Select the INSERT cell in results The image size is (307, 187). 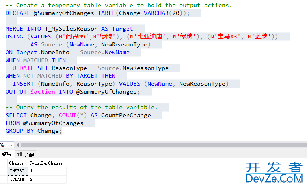coord(18,171)
